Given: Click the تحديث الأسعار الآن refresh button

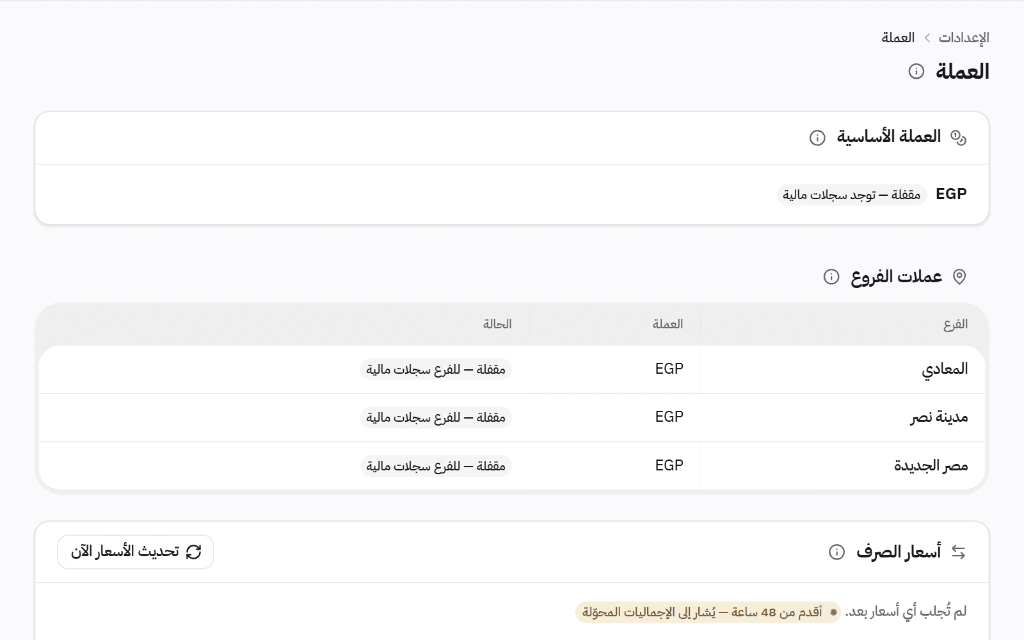Looking at the screenshot, I should tap(136, 552).
